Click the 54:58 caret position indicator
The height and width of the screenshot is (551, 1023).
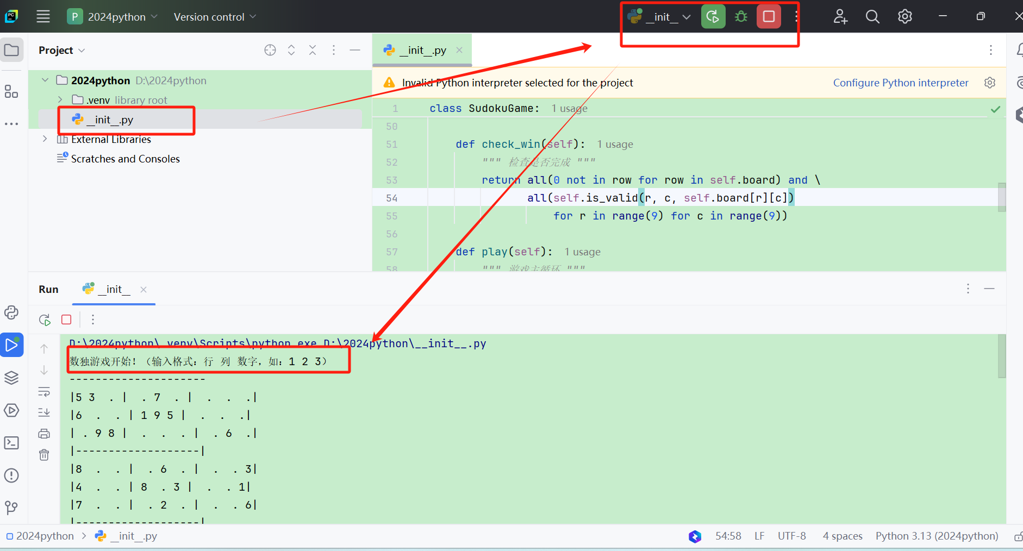coord(728,536)
